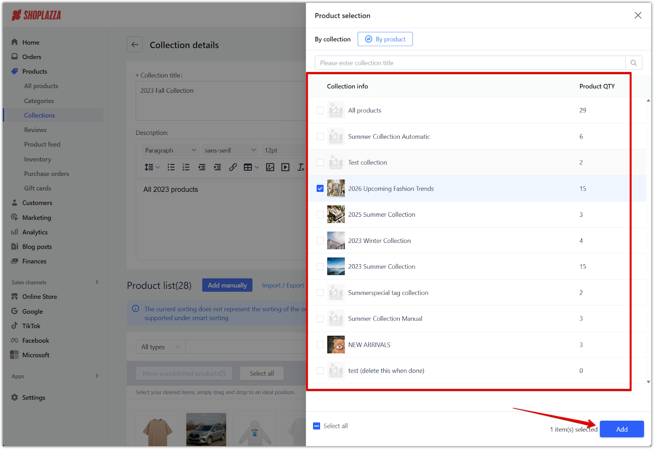Screen dimensions: 654x449
Task: Toggle the Select all checkbox in the panel footer
Action: [317, 426]
